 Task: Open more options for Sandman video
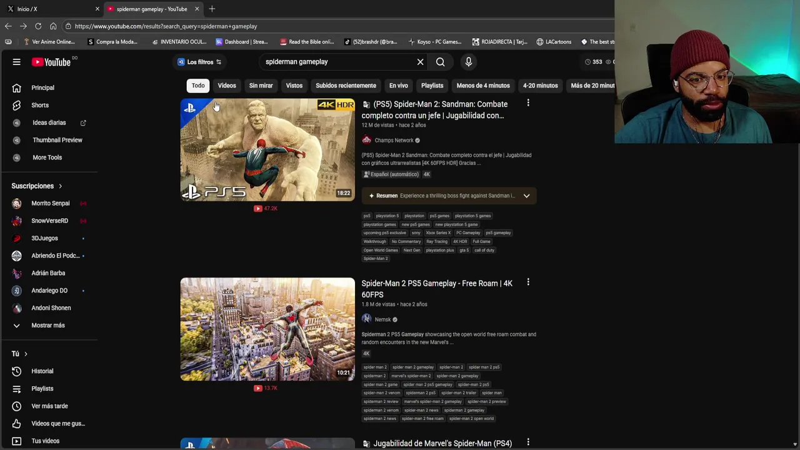(x=528, y=103)
